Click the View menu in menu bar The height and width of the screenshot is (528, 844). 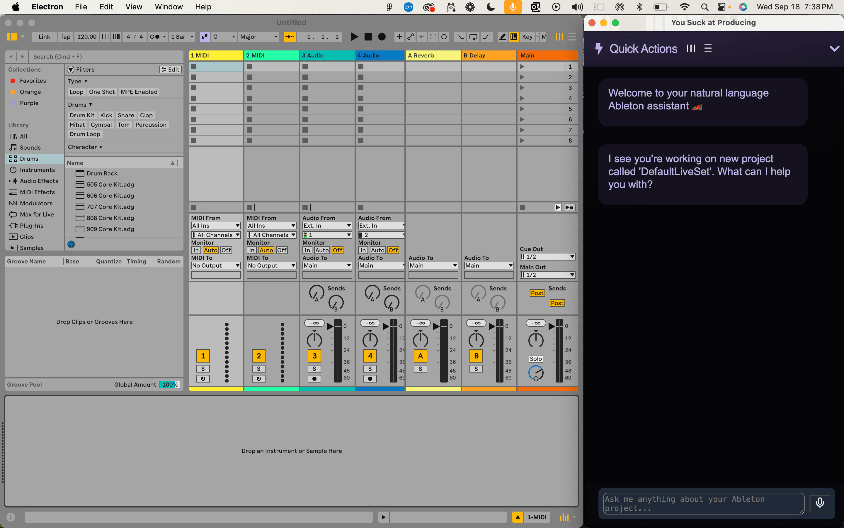(132, 7)
